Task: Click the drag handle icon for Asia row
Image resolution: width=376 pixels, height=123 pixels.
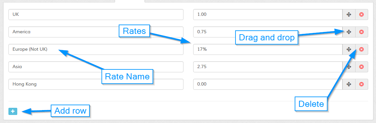Action: [x=349, y=67]
